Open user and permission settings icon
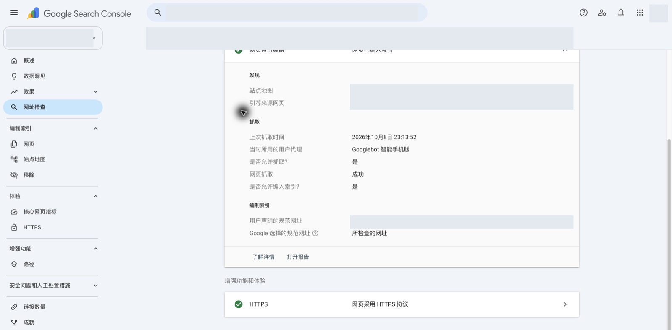Image resolution: width=672 pixels, height=330 pixels. [602, 13]
